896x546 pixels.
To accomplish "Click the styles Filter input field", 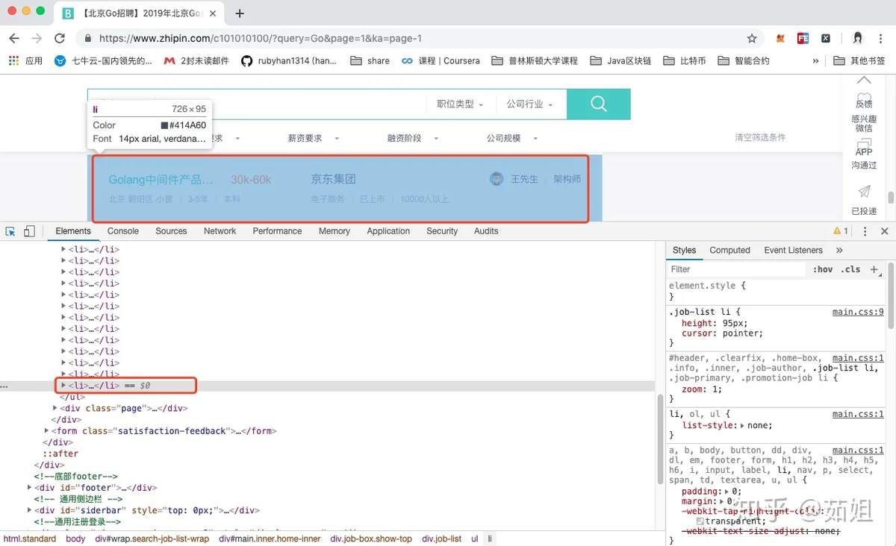I will point(735,269).
